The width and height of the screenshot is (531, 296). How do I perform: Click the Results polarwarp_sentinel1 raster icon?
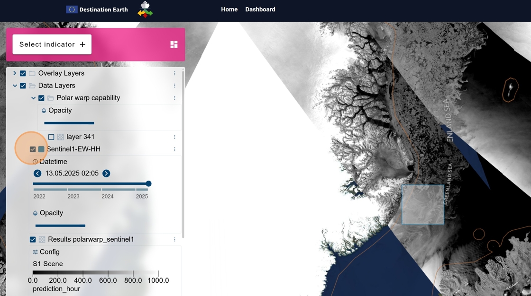[x=42, y=240]
